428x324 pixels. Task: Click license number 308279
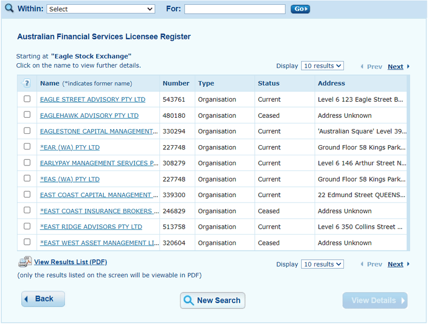174,163
